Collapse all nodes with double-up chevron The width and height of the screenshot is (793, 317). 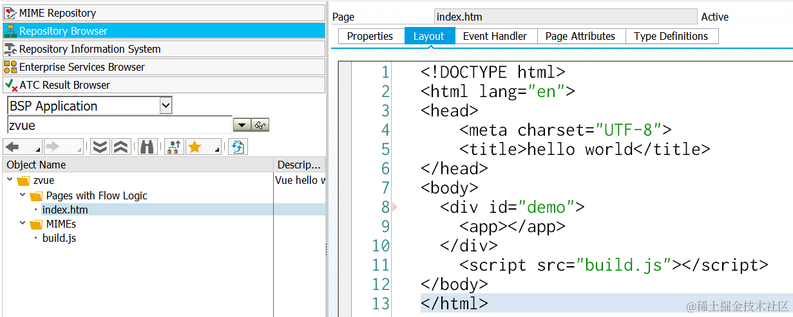coord(122,147)
